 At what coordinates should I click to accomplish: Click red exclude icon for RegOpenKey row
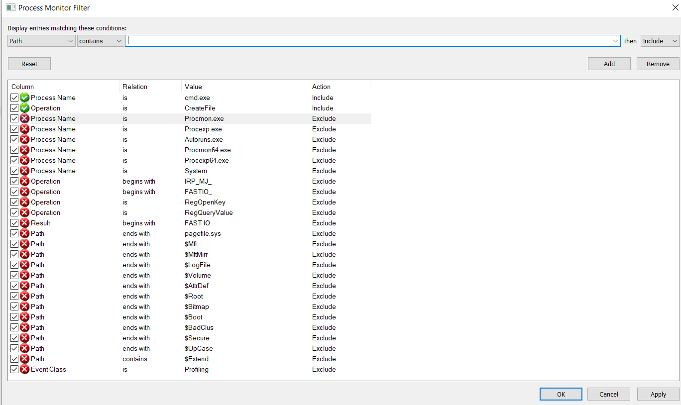24,202
